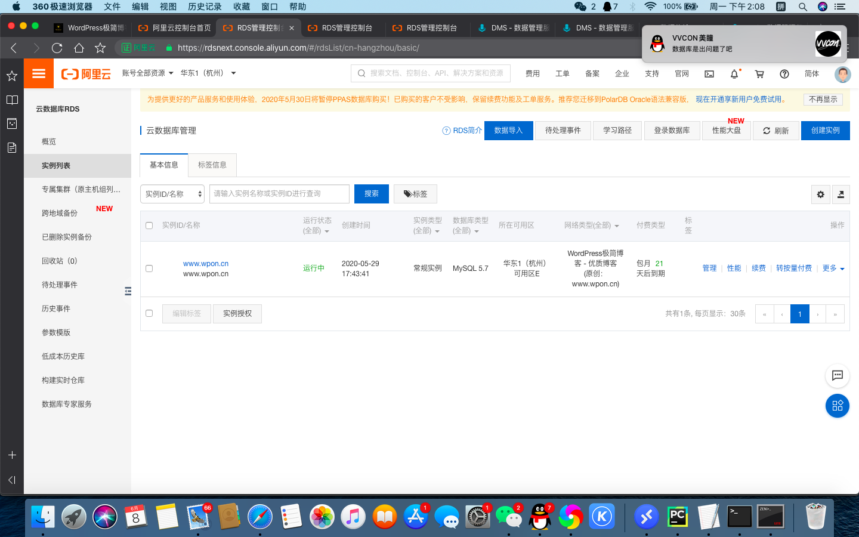Open the instance list sidebar item
This screenshot has width=859, height=537.
(x=78, y=166)
